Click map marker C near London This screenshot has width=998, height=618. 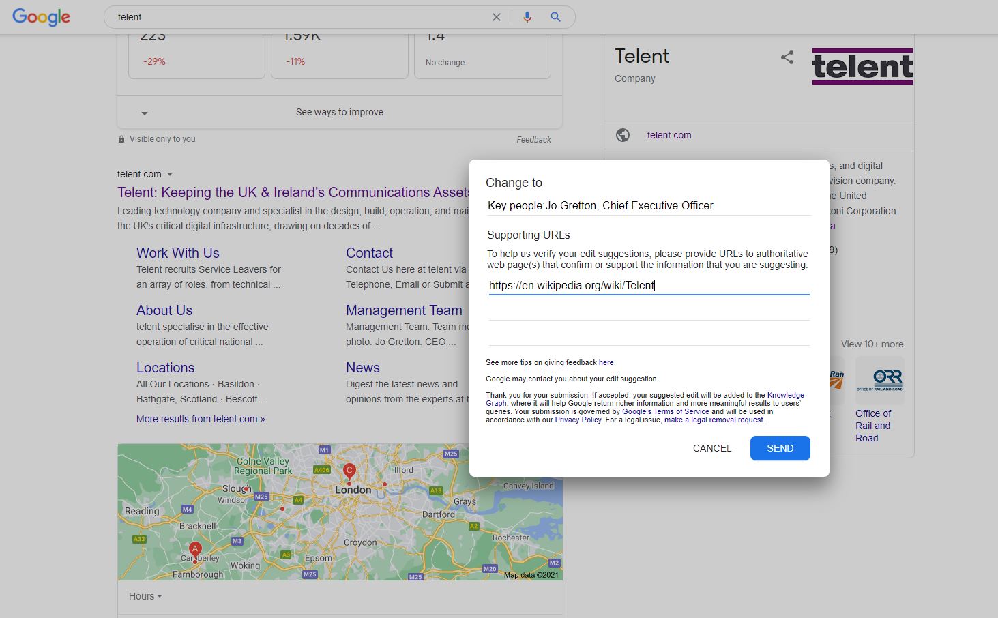(349, 471)
